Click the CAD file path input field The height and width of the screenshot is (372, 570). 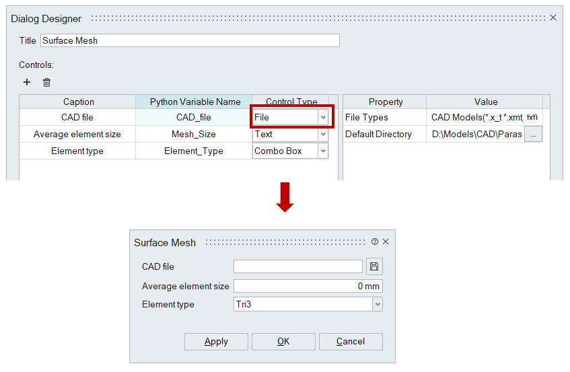(x=297, y=267)
